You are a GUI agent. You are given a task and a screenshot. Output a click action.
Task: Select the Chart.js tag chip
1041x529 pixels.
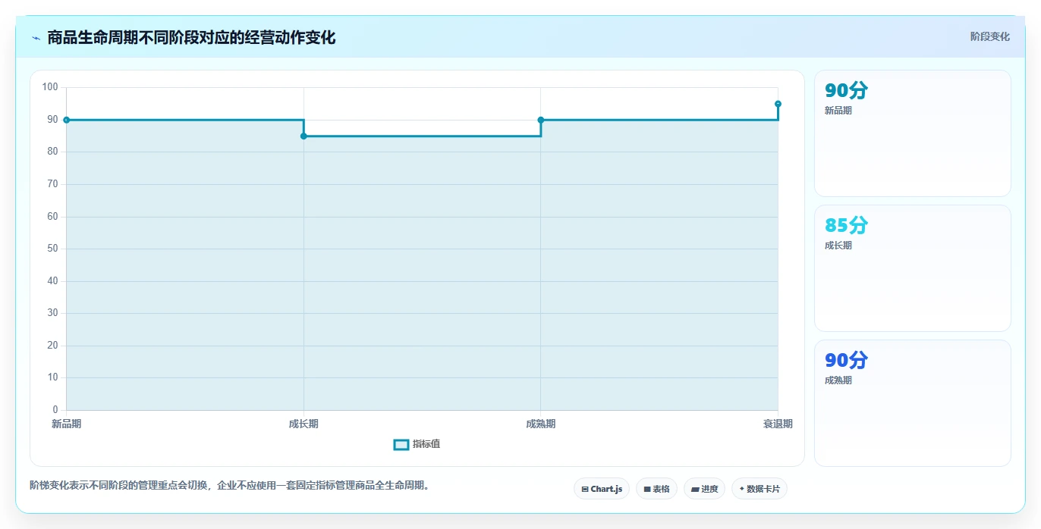click(x=601, y=489)
